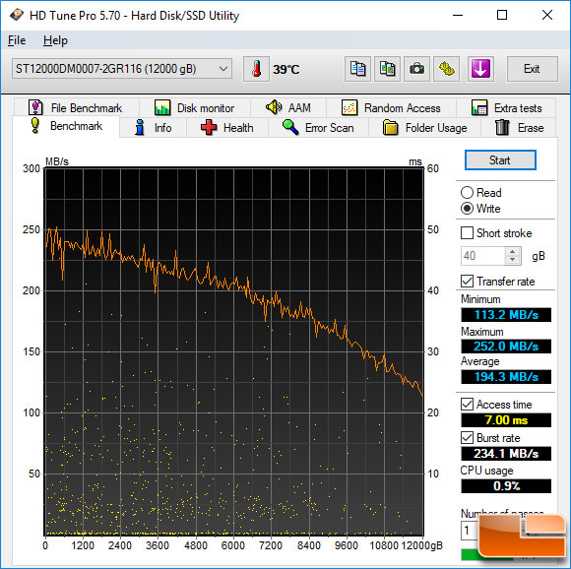Image resolution: width=571 pixels, height=569 pixels.
Task: Uncheck the Transfer rate checkbox
Action: pos(467,281)
